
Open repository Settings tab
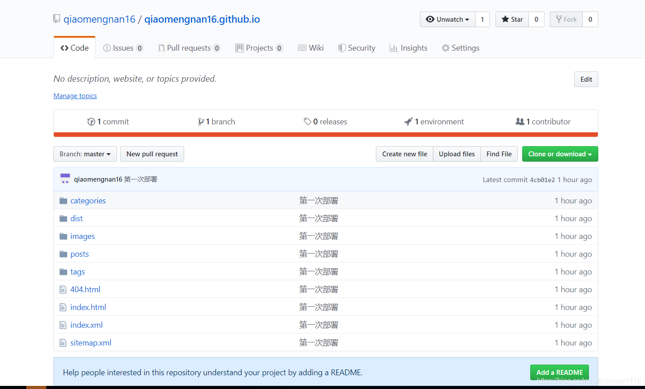[460, 48]
